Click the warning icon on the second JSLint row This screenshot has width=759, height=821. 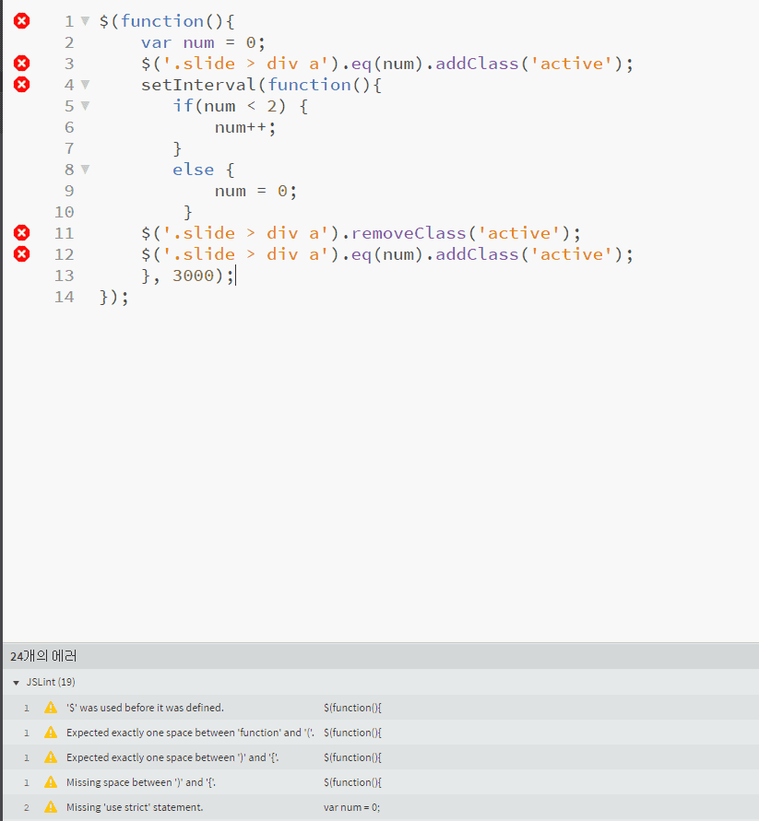click(50, 732)
